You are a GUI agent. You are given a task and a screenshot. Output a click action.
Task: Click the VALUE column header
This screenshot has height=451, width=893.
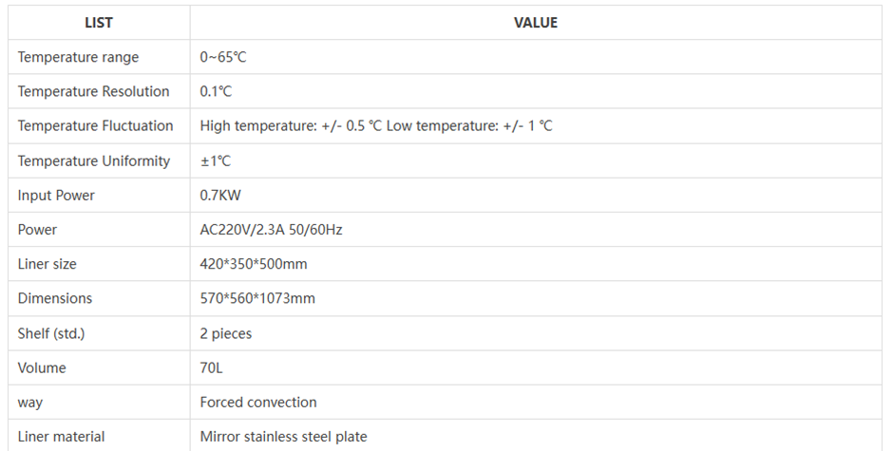tap(536, 23)
